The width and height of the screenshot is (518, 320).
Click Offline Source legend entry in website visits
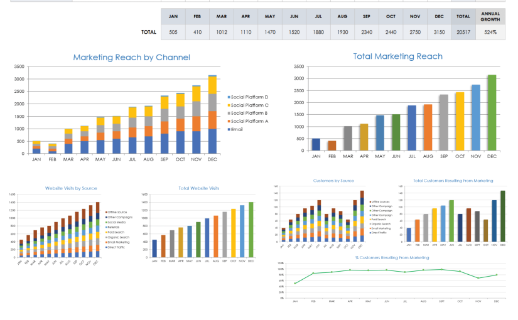pyautogui.click(x=116, y=212)
